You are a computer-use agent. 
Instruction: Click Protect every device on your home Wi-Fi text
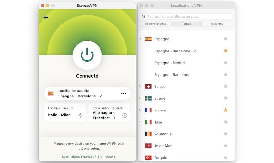click(x=89, y=146)
